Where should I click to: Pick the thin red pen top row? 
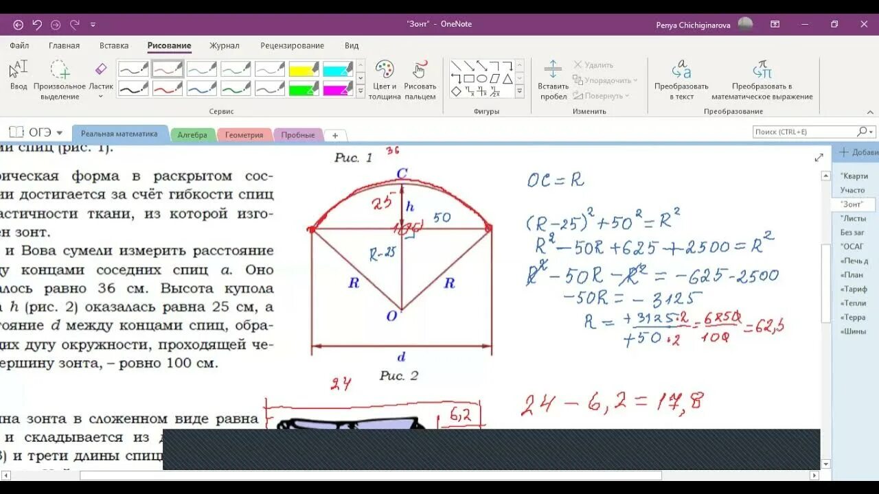[x=168, y=69]
